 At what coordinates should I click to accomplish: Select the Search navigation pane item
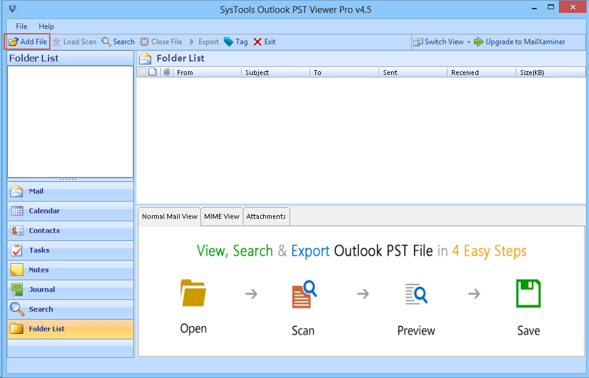pyautogui.click(x=70, y=309)
